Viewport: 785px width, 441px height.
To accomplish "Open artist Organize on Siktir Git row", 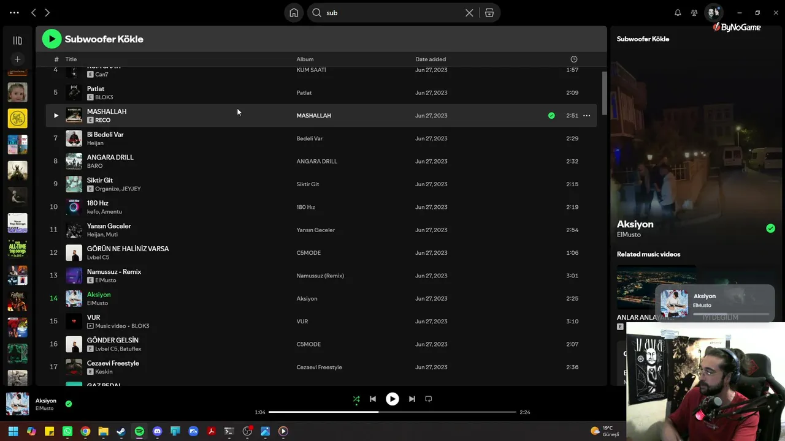I will pos(107,189).
